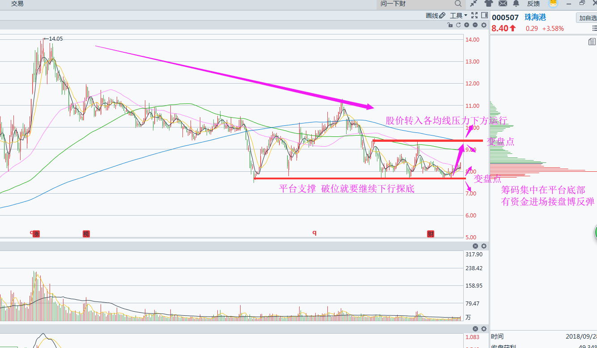Screen dimensions: 597x348
Task: Click the magnifier search icon
Action: coord(458,4)
